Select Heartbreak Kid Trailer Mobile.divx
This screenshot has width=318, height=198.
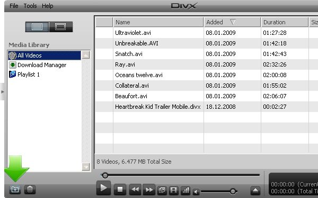click(158, 107)
